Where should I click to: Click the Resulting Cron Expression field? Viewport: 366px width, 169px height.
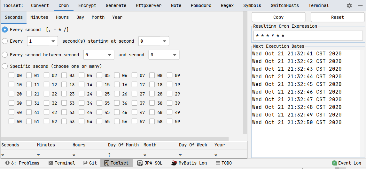(x=308, y=36)
